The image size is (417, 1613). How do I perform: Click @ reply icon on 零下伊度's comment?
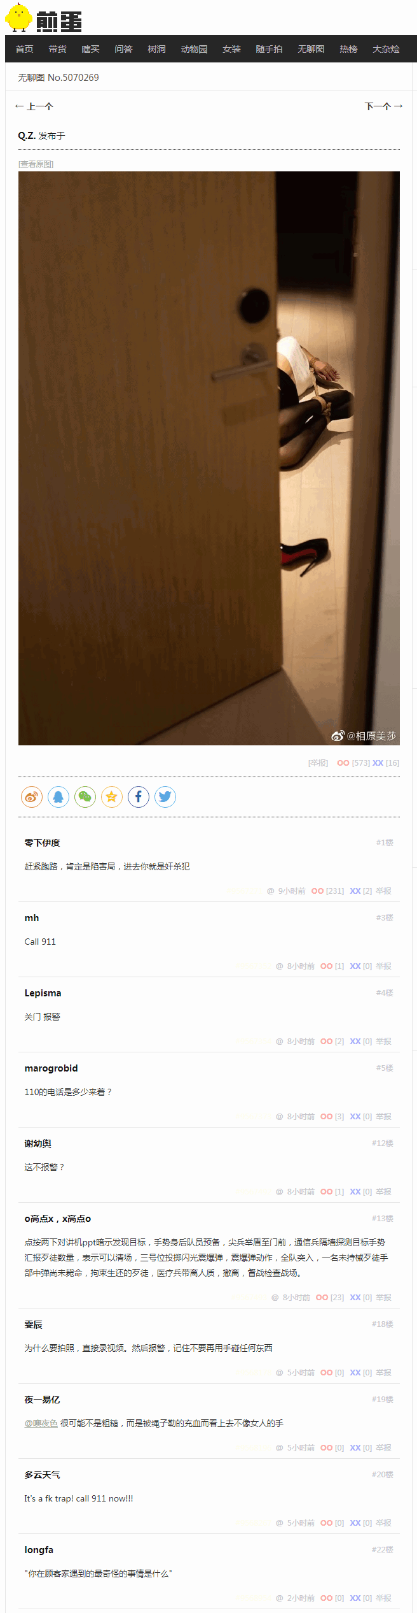[x=270, y=891]
